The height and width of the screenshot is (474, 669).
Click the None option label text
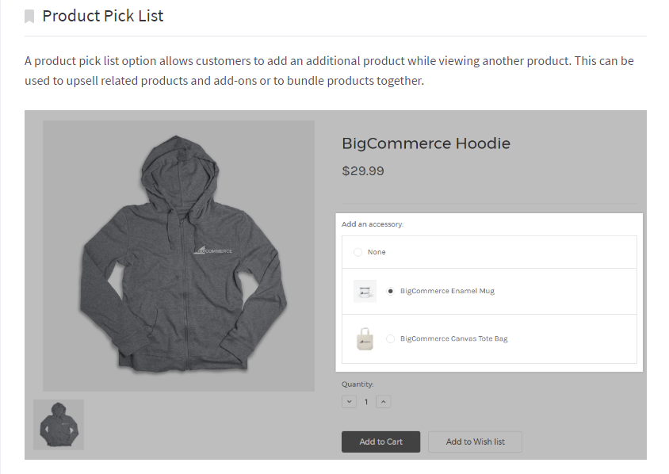[377, 252]
